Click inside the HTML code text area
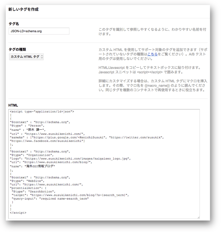Screen dimensions: 221x232 point(104,164)
